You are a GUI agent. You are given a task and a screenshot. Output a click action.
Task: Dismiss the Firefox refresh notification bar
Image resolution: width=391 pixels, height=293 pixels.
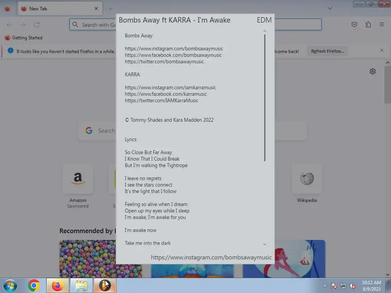click(x=382, y=50)
